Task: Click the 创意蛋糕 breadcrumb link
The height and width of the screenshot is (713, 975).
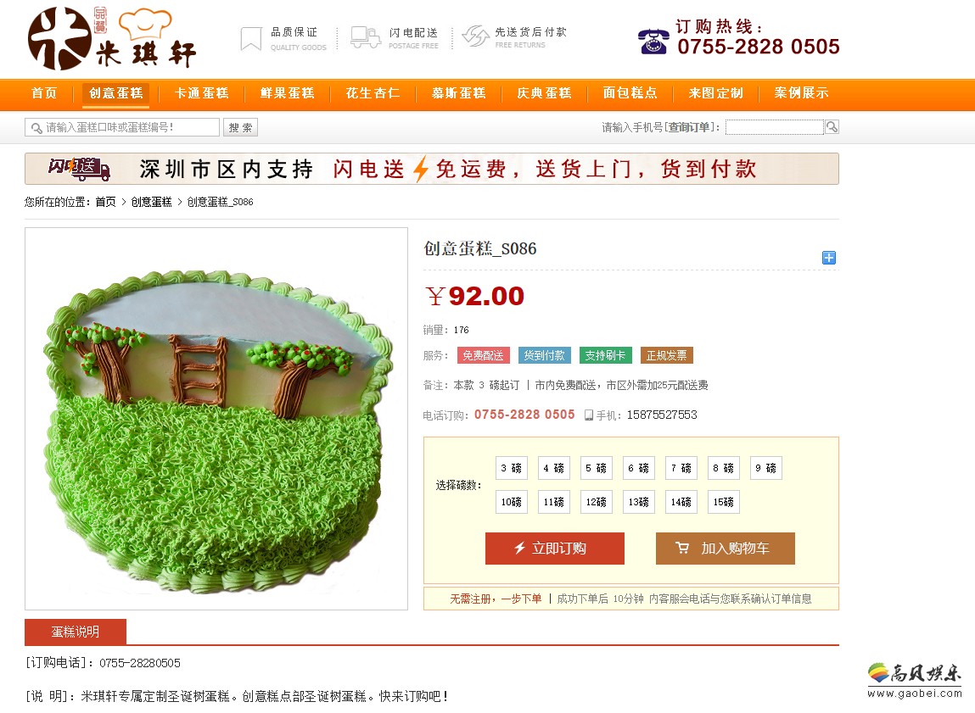Action: 151,202
